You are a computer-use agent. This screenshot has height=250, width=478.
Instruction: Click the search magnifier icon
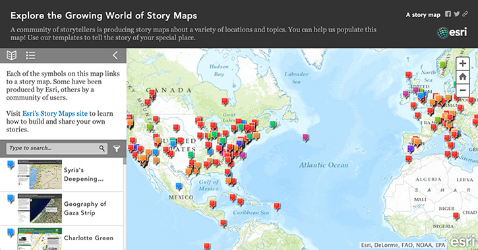point(102,148)
